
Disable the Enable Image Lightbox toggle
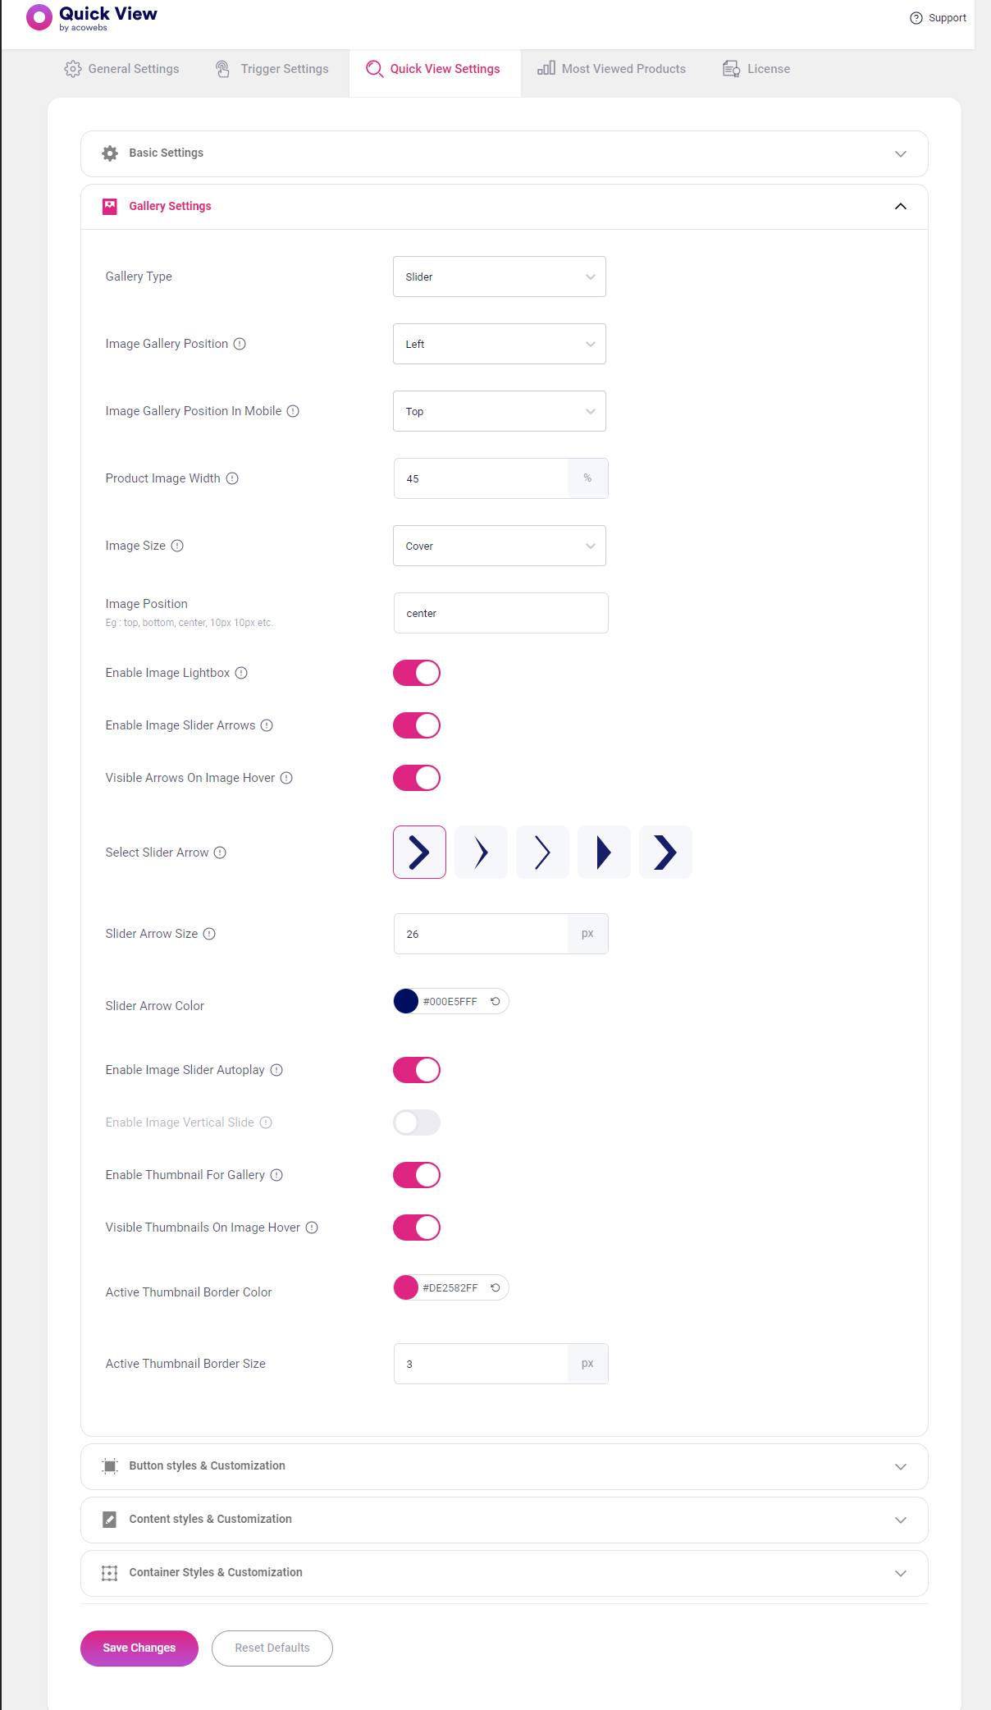coord(417,673)
